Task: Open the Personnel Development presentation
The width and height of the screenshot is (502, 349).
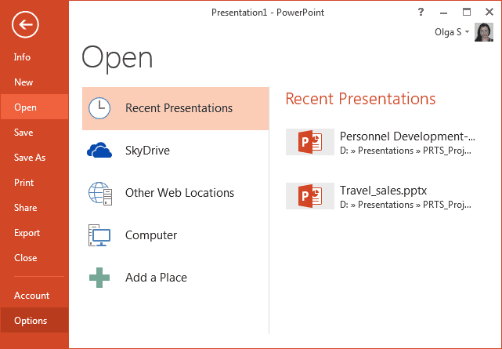Action: 407,136
